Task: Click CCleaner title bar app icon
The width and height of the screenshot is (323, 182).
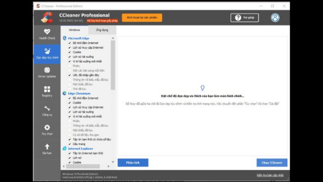Action: pos(38,6)
